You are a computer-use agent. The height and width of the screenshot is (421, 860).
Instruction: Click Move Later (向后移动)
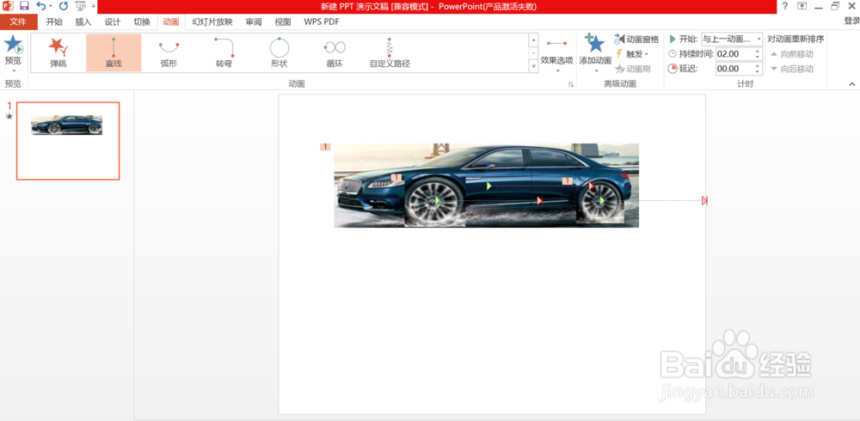coord(791,69)
